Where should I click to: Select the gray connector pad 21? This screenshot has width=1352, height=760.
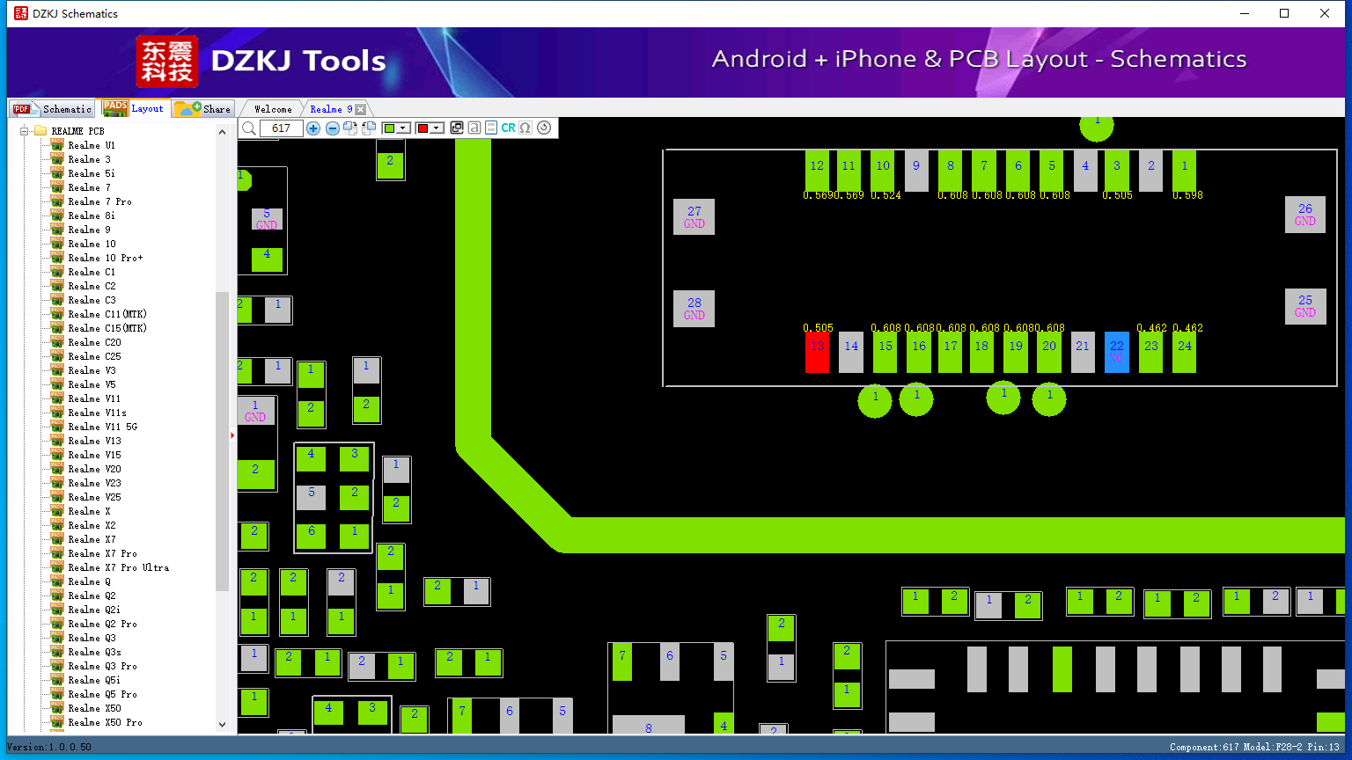tap(1083, 352)
